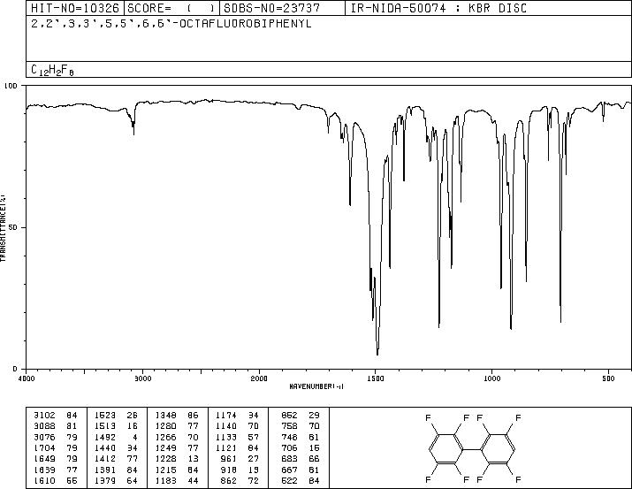
Task: Select peak table entry 1228
Action: point(177,459)
